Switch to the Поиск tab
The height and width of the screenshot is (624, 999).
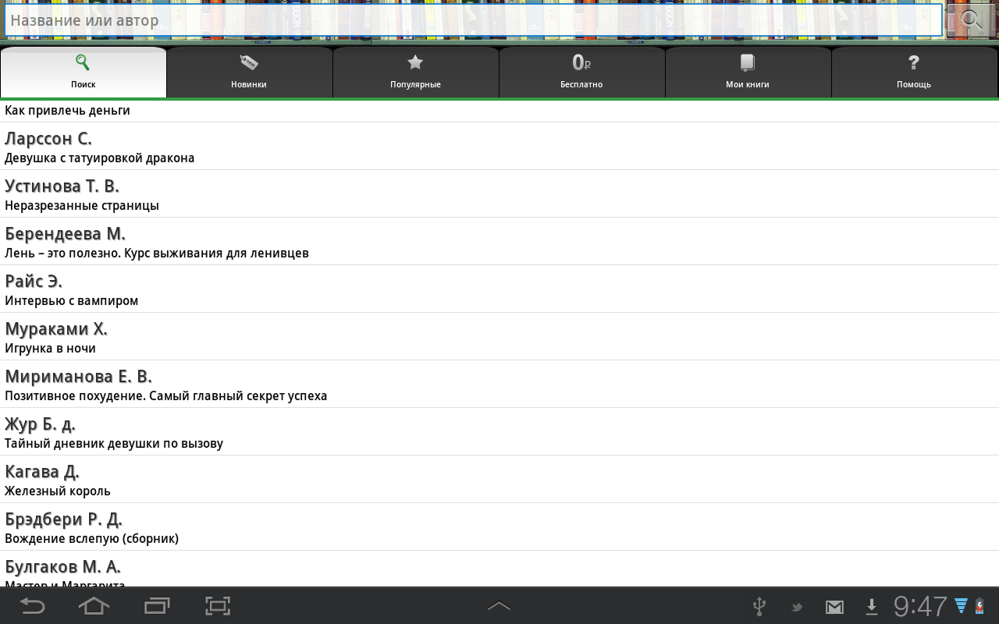(84, 73)
